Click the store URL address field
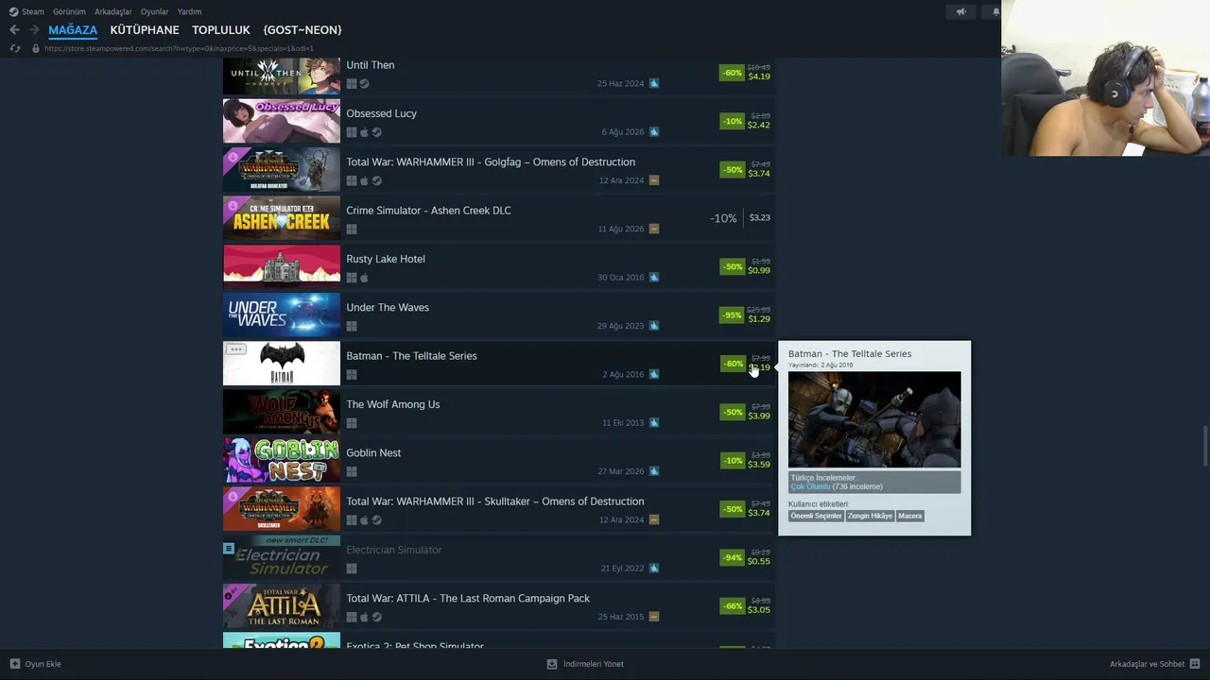The height and width of the screenshot is (680, 1210). pos(180,48)
